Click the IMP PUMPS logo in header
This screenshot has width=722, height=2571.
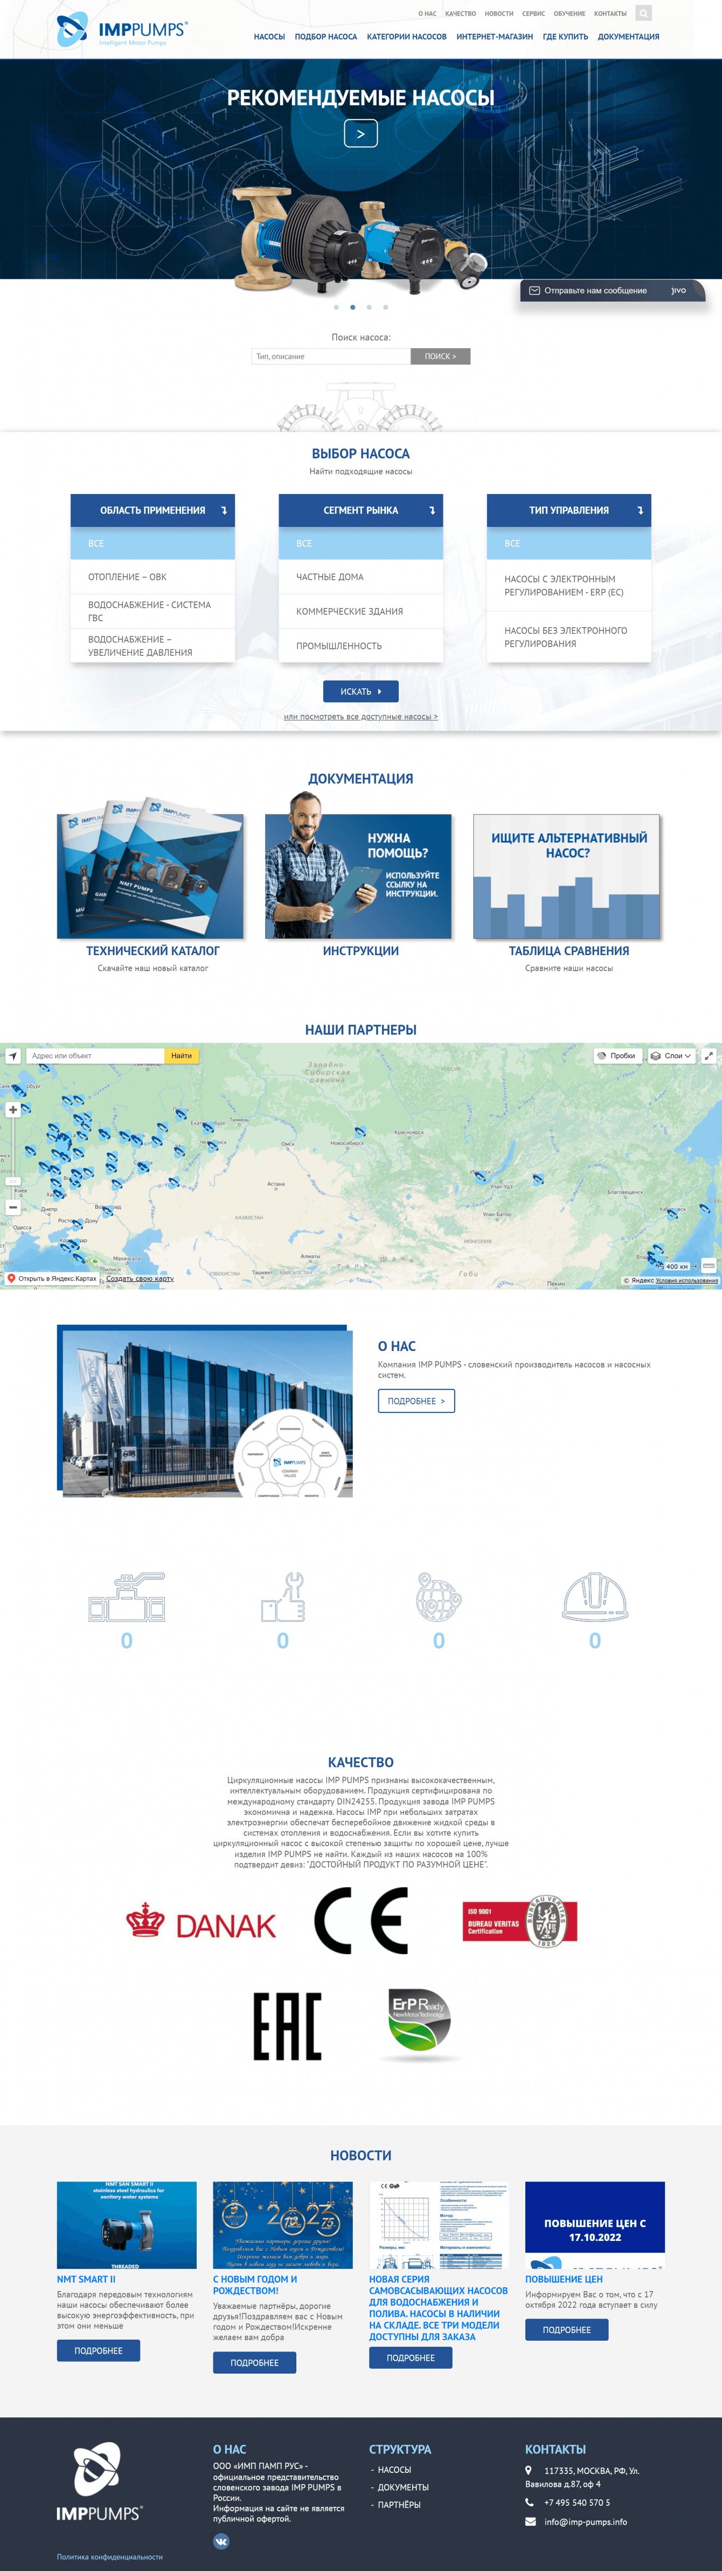[121, 30]
